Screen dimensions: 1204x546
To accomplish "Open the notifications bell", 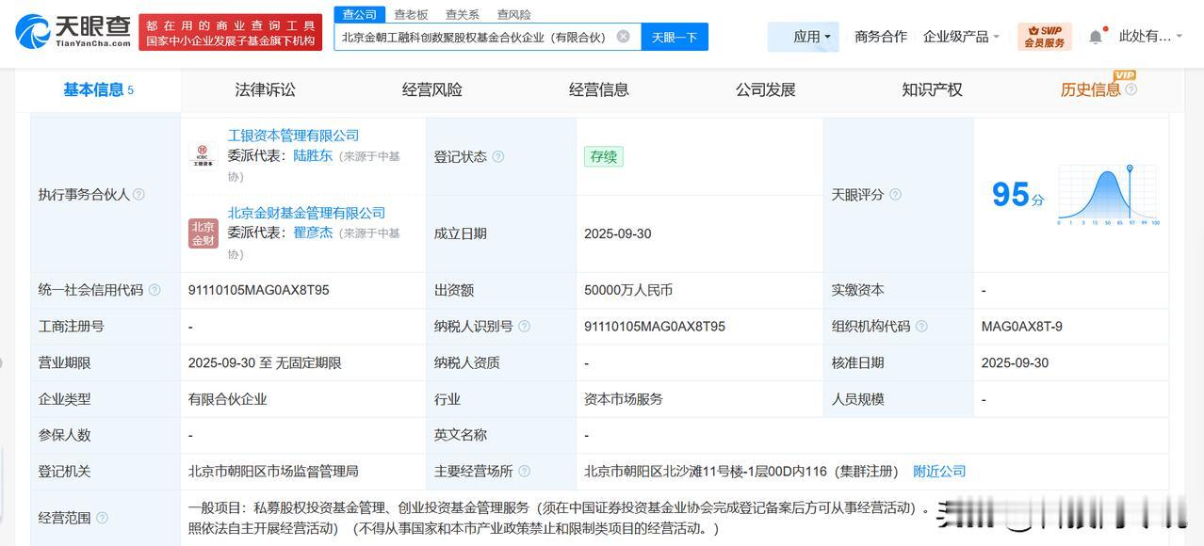I will [x=1095, y=37].
